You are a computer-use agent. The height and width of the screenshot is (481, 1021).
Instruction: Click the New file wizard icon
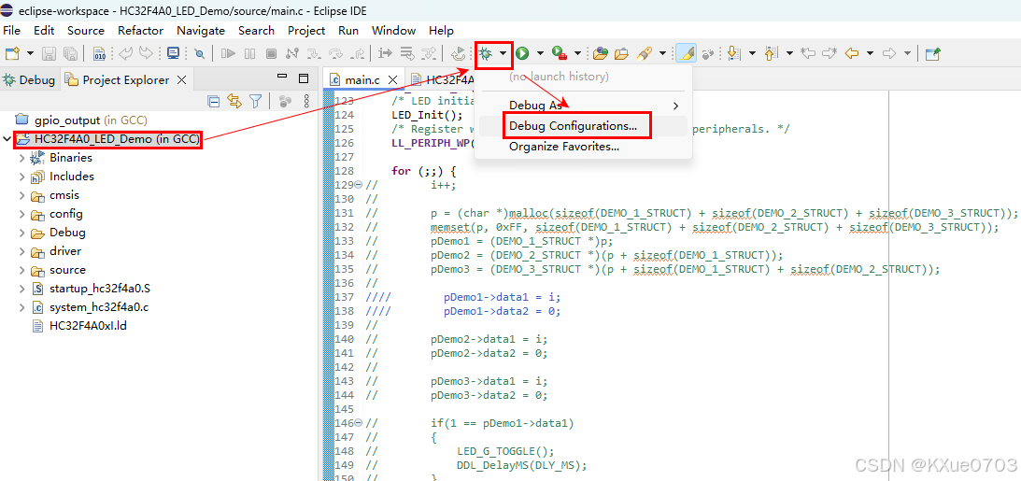[x=12, y=53]
